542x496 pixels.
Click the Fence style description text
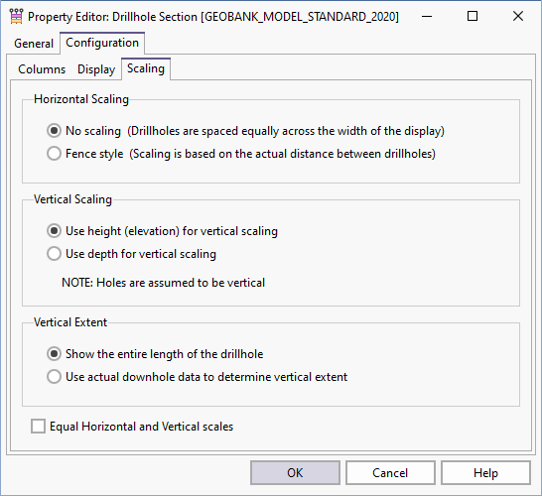pyautogui.click(x=282, y=154)
